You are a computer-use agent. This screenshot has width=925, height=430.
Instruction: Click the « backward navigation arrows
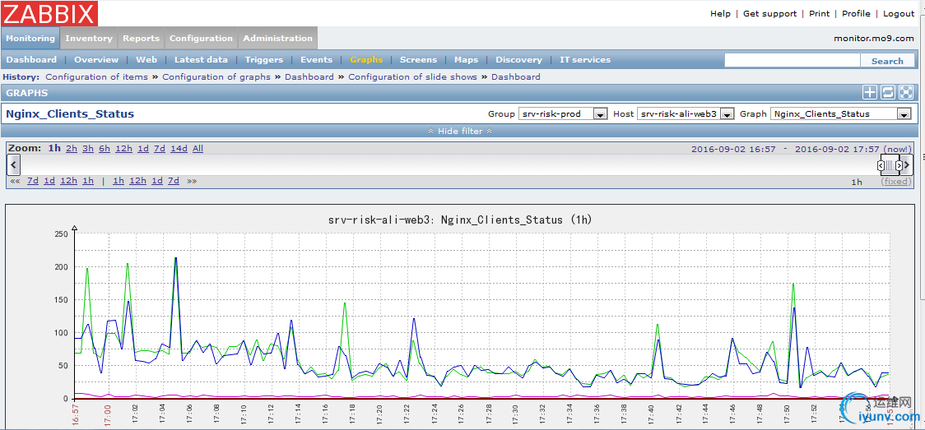click(x=15, y=181)
